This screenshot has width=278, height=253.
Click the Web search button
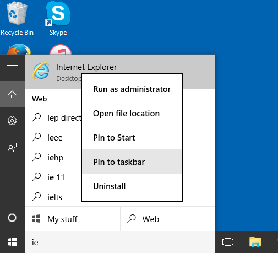(x=167, y=219)
